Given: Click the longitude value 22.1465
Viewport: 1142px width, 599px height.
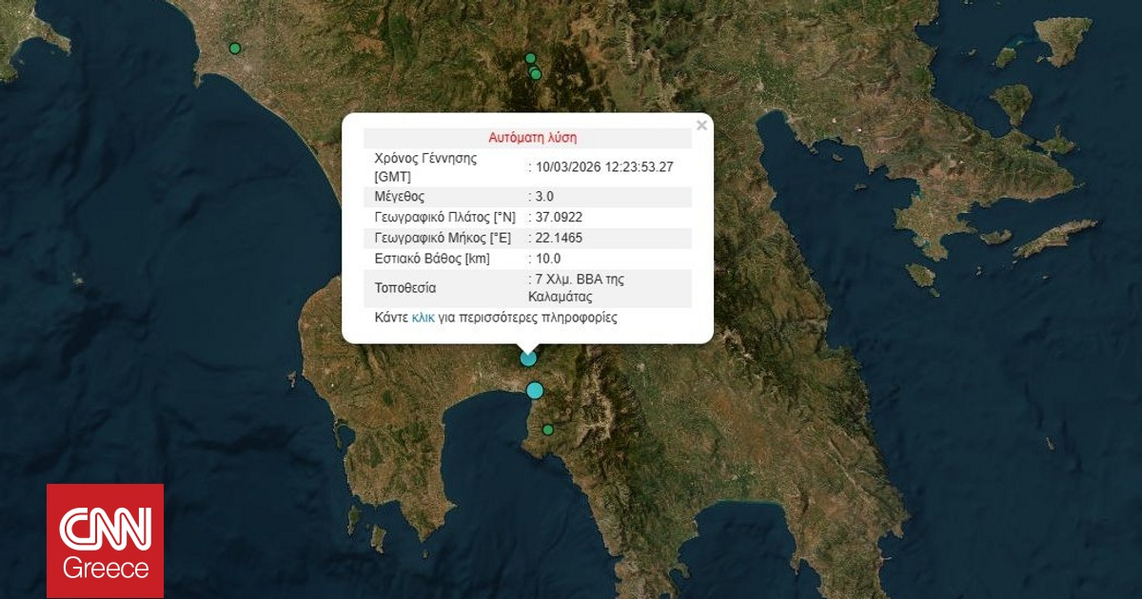Looking at the screenshot, I should [x=560, y=238].
